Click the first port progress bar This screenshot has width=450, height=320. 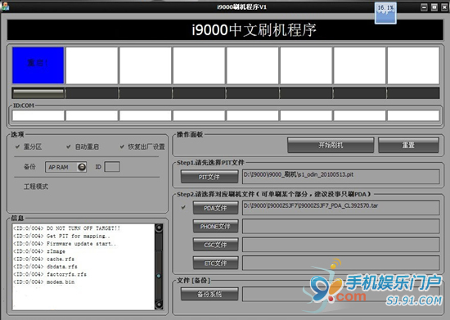[x=38, y=93]
